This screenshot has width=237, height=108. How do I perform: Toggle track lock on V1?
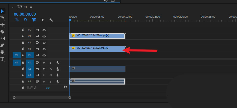[x=23, y=55]
